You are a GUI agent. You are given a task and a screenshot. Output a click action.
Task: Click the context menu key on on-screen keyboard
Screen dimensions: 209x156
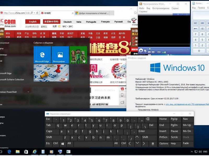(153, 144)
